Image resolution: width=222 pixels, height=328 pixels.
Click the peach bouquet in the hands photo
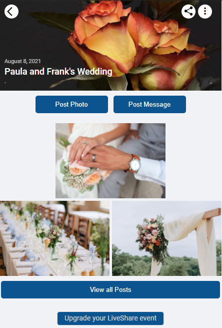[84, 176]
